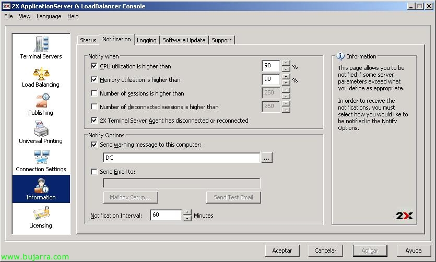Enable Send Email to checkbox
The width and height of the screenshot is (436, 262).
click(x=94, y=172)
